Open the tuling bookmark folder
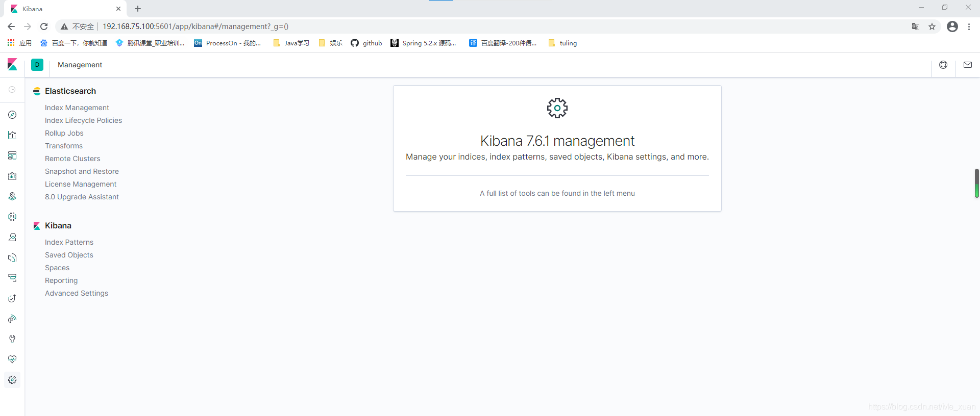The height and width of the screenshot is (416, 980). pos(562,43)
